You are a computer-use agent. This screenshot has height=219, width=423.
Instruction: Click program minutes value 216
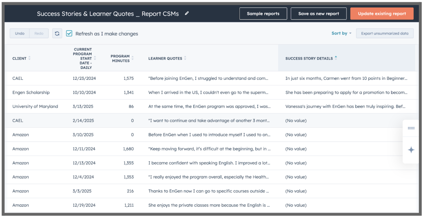point(130,191)
